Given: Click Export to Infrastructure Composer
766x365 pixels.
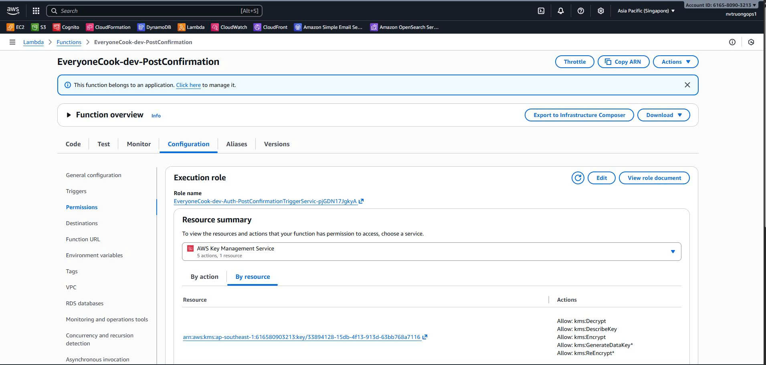Looking at the screenshot, I should click(579, 115).
